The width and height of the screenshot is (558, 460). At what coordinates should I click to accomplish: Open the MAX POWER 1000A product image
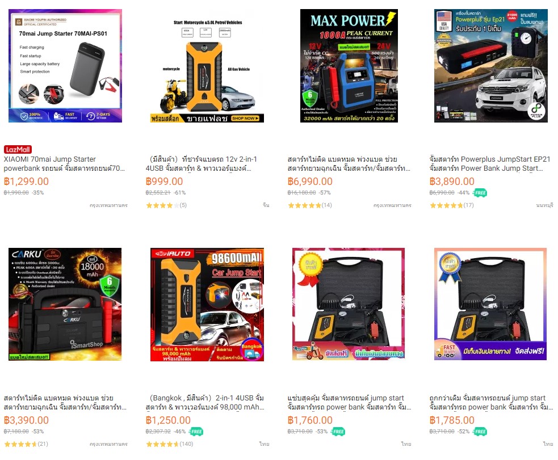pos(349,66)
